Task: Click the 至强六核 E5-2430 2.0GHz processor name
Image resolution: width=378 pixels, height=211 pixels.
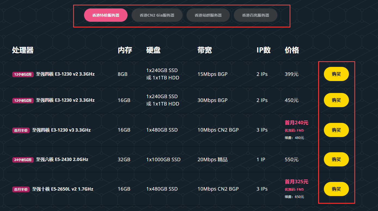Action: coord(62,159)
